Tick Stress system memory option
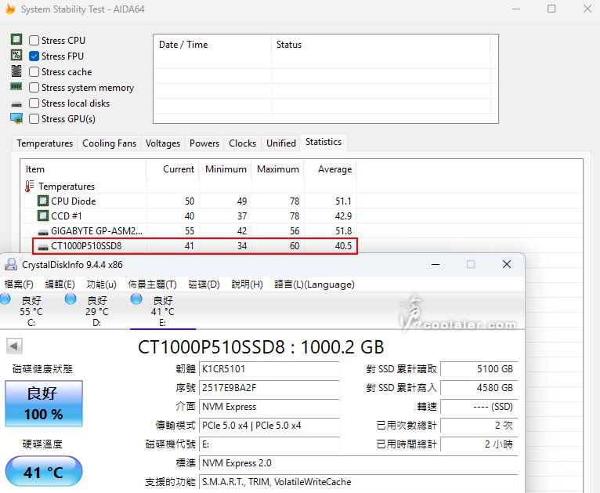This screenshot has height=493, width=600. [34, 87]
